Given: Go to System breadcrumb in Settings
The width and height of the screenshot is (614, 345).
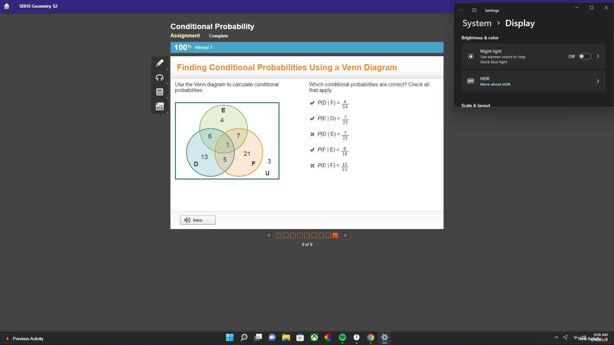Looking at the screenshot, I should (476, 23).
